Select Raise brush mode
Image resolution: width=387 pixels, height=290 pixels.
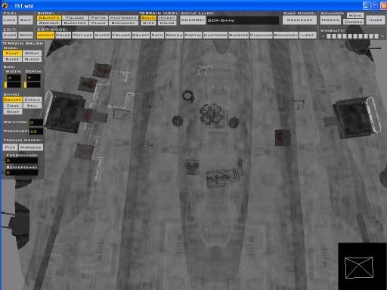(x=12, y=59)
